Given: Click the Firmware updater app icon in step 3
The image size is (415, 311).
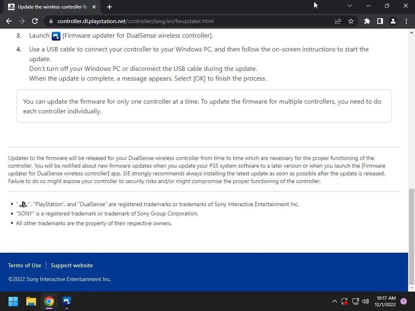Looking at the screenshot, I should click(x=56, y=36).
